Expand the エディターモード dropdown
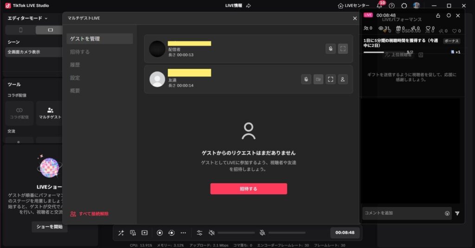Image resolution: width=475 pixels, height=248 pixels. [x=28, y=18]
